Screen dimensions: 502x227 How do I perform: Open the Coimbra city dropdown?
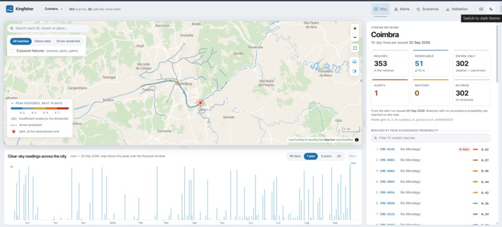point(54,9)
